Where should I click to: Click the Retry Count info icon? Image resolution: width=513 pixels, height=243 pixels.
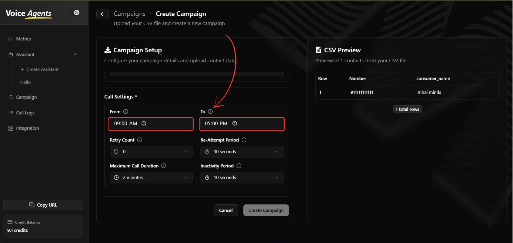(140, 140)
